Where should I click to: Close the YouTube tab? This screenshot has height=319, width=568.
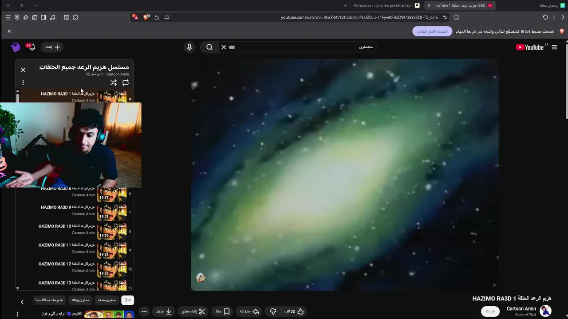click(429, 5)
